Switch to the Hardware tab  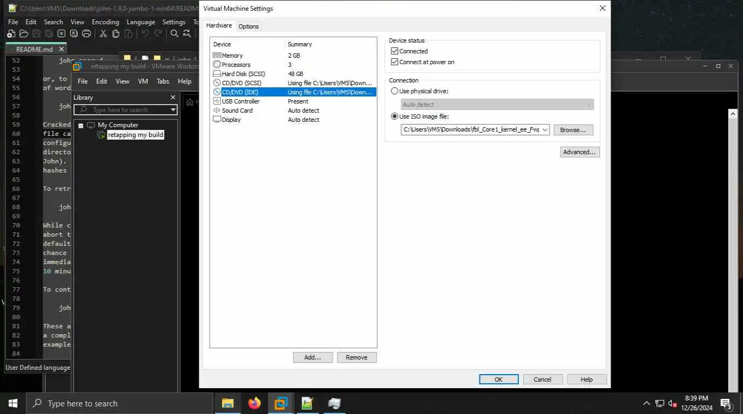(219, 25)
